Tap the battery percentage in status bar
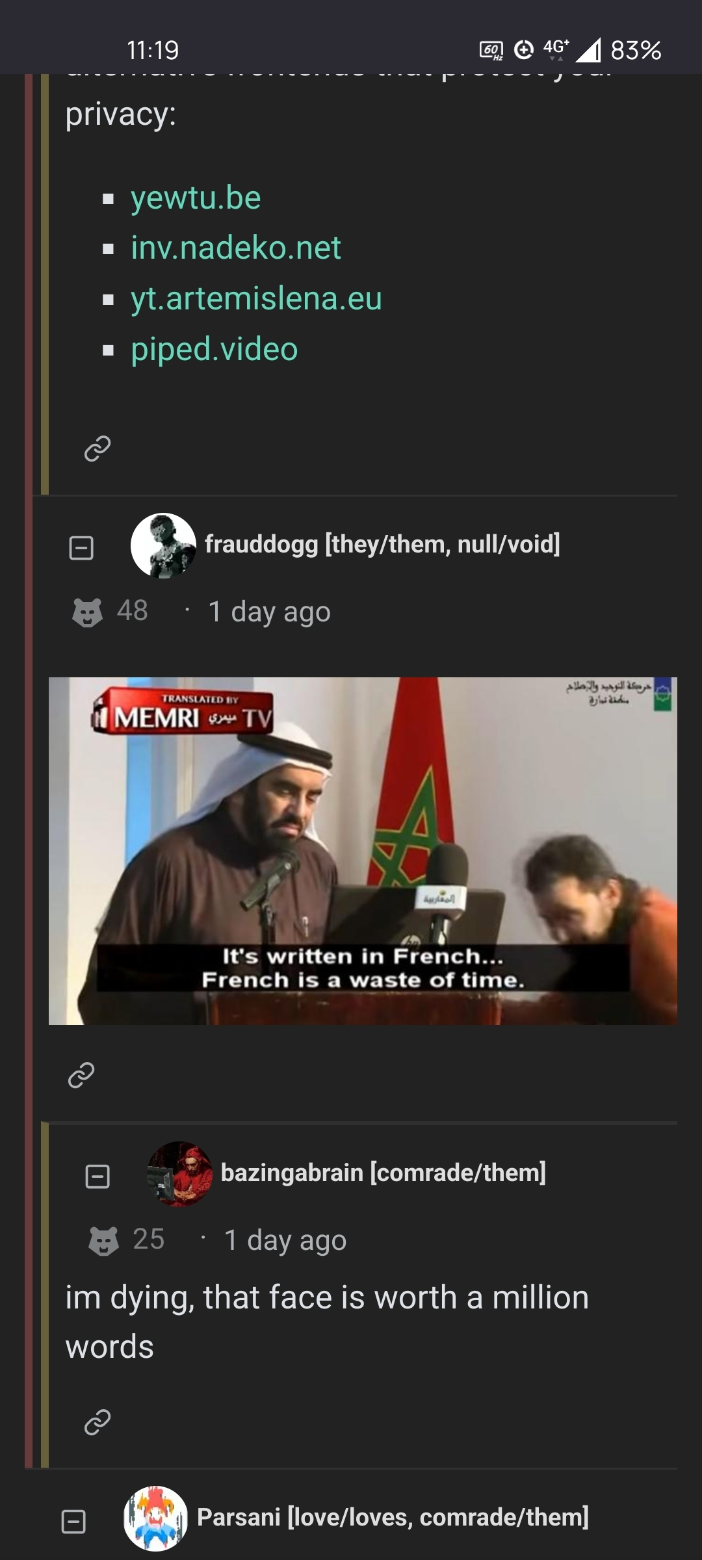Image resolution: width=702 pixels, height=1560 pixels. [636, 50]
